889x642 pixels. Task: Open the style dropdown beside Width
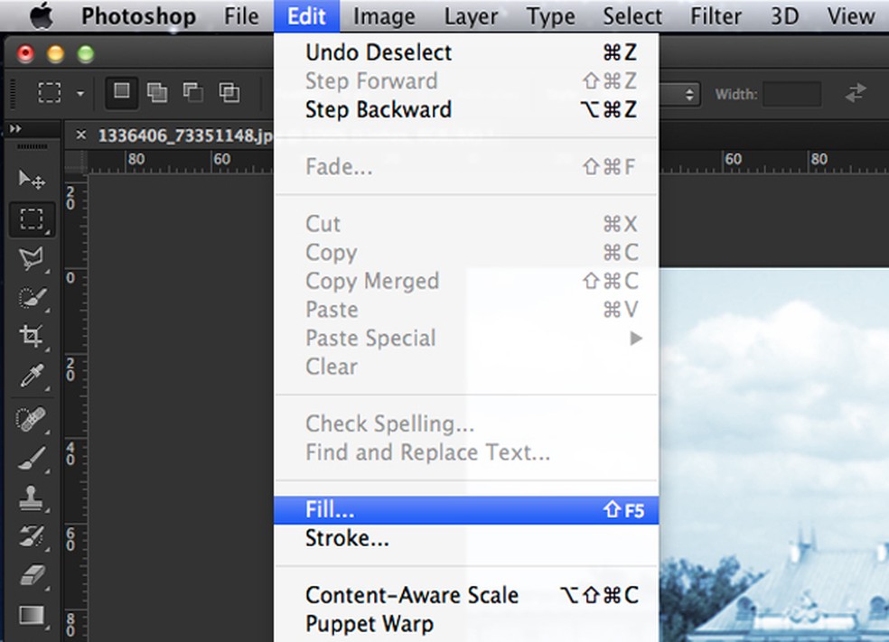(x=681, y=94)
